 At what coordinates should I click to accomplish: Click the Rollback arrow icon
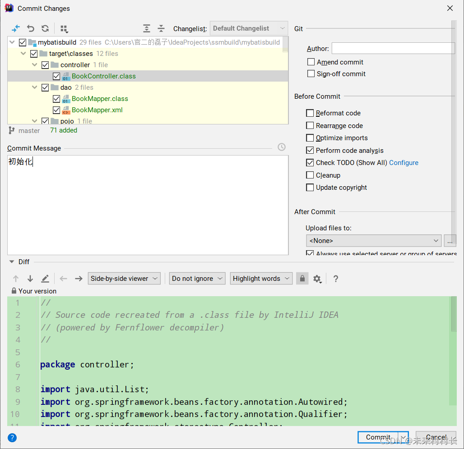click(x=31, y=28)
